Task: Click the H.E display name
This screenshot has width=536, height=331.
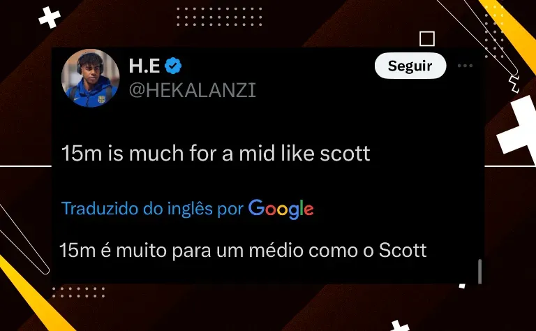Action: pyautogui.click(x=144, y=66)
